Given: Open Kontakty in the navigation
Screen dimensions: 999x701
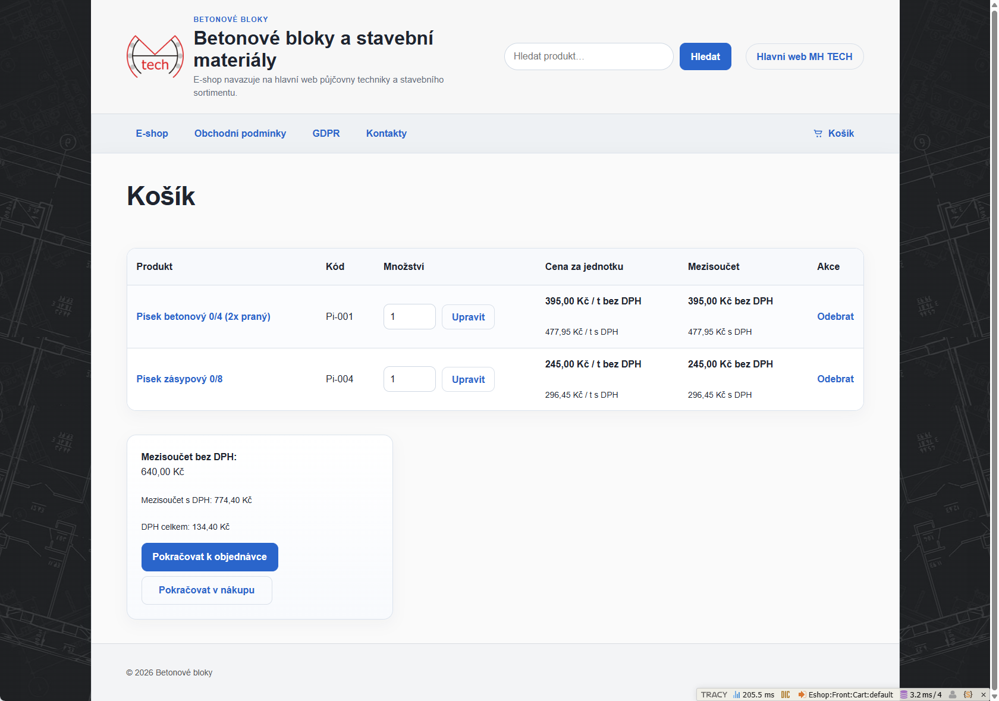Looking at the screenshot, I should point(387,133).
